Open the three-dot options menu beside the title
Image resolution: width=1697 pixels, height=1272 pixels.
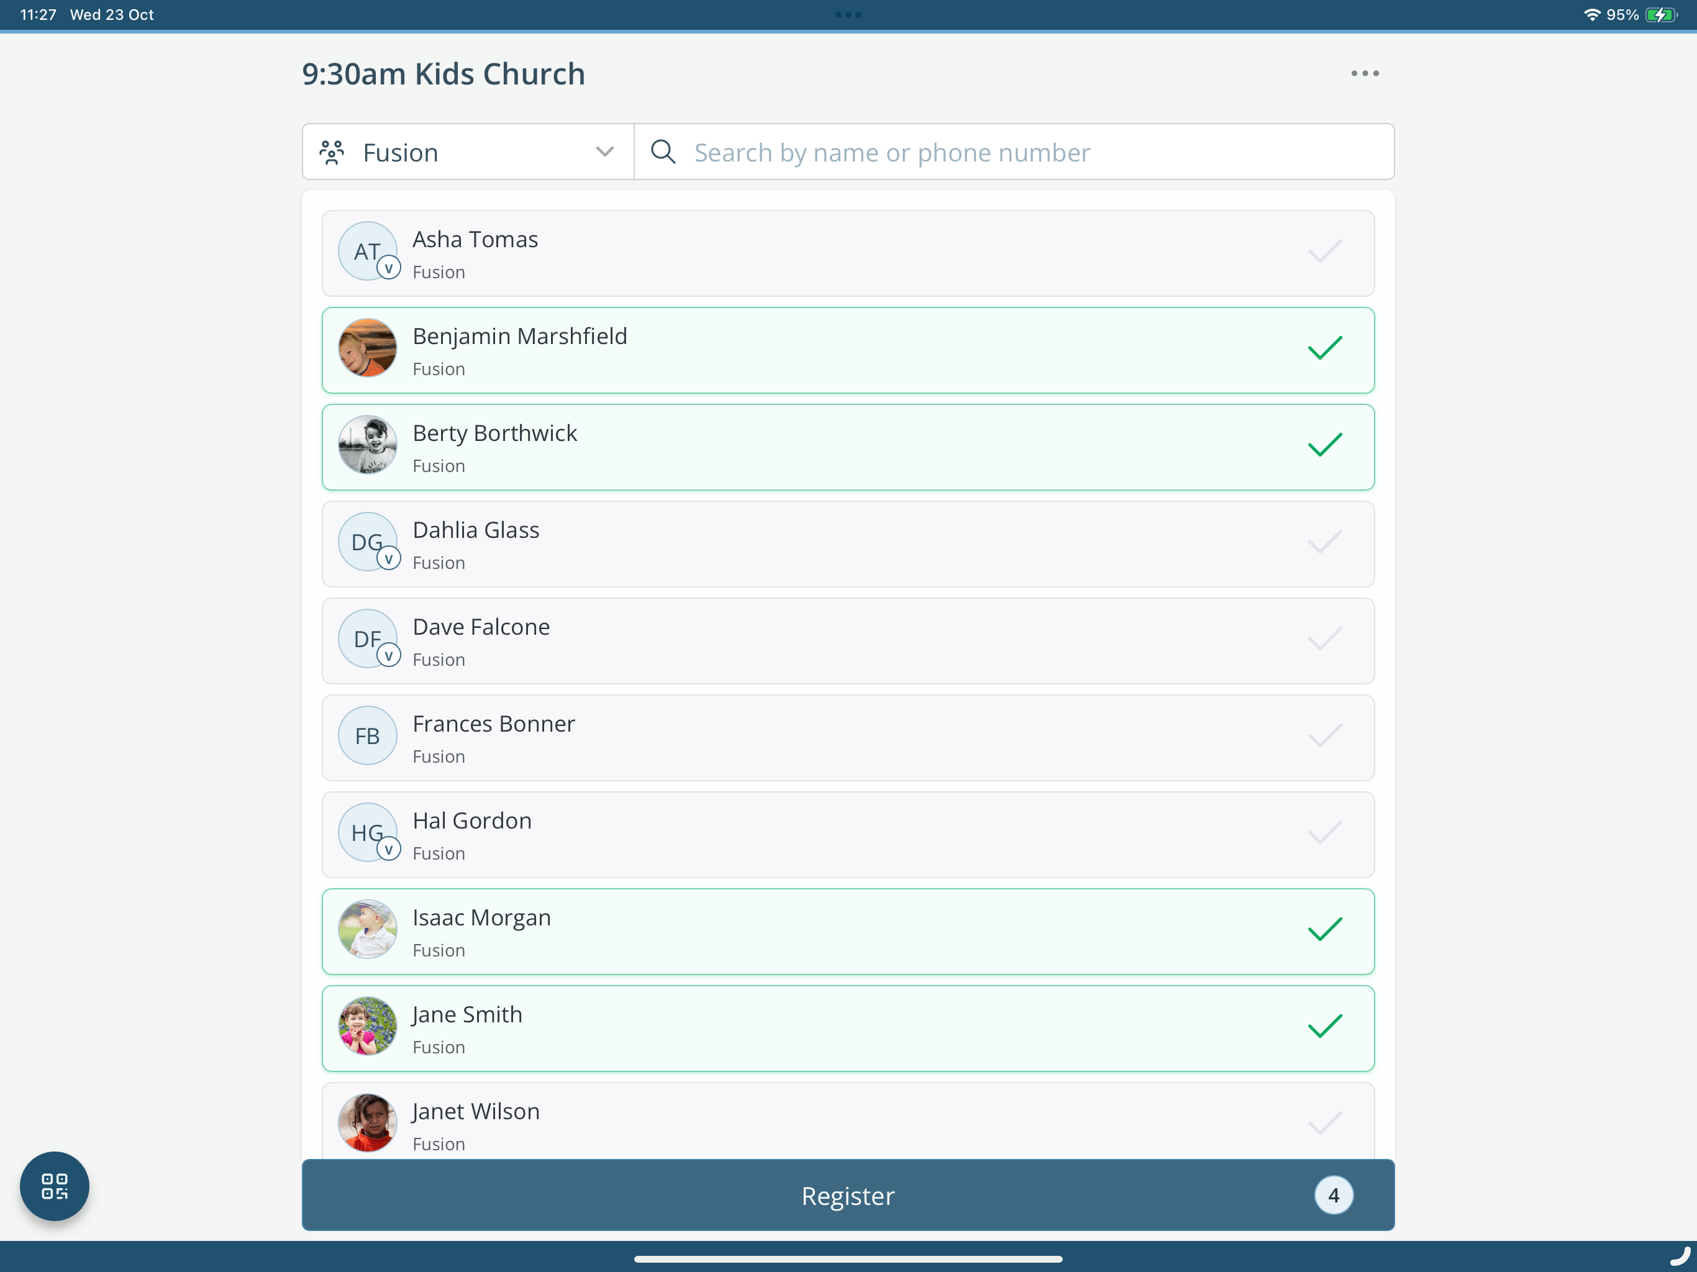tap(1365, 74)
